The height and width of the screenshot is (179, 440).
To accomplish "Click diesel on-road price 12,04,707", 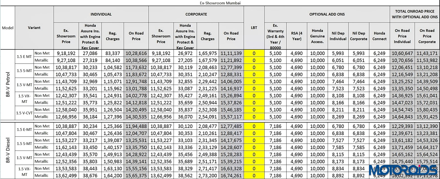I will pos(136,133).
